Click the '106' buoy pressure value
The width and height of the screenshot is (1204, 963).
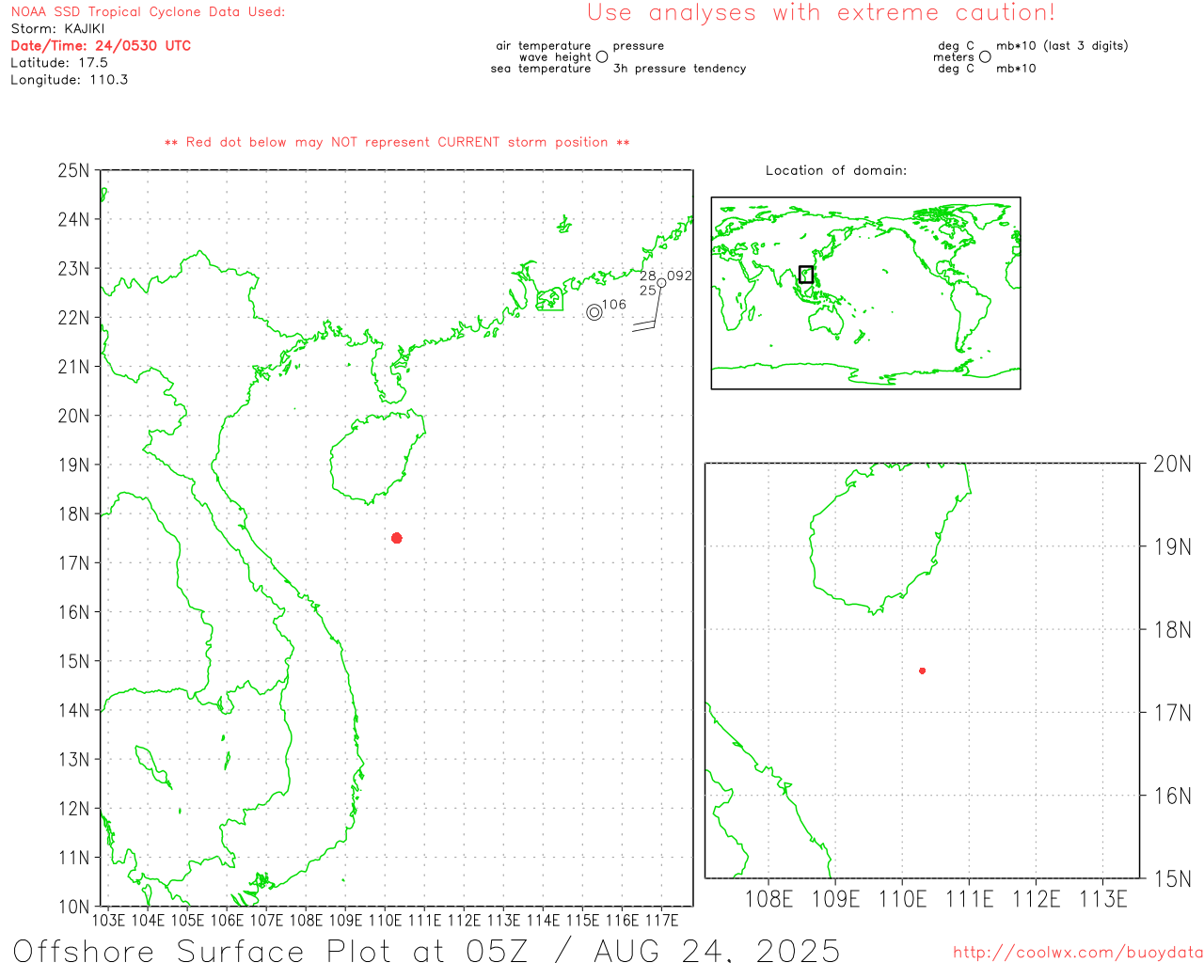tap(614, 304)
